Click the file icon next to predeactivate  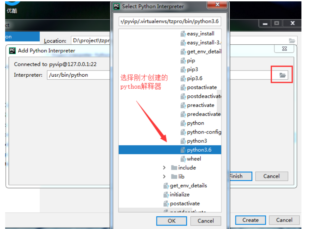(x=183, y=114)
